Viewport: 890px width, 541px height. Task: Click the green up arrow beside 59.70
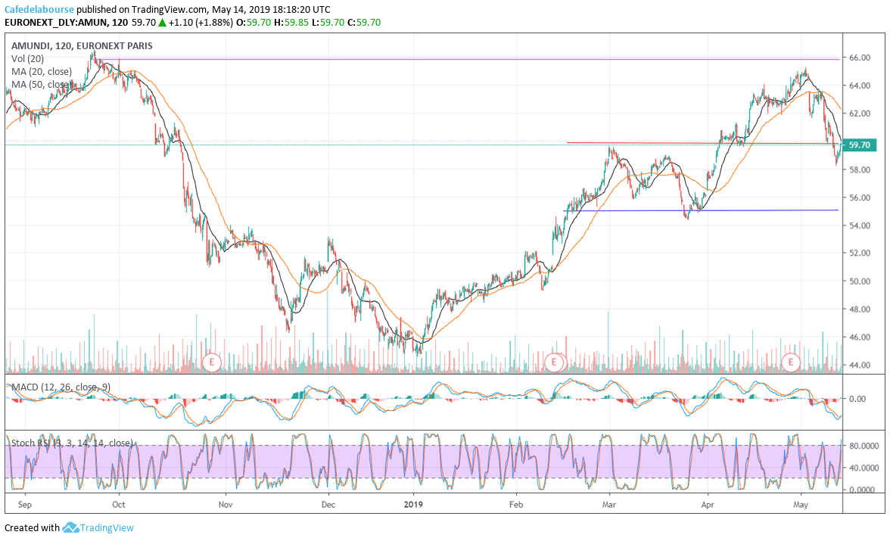point(162,23)
